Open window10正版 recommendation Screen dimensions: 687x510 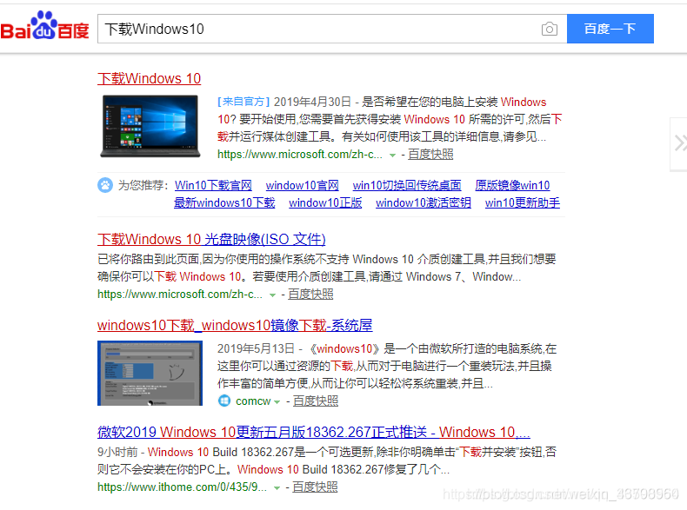click(325, 203)
